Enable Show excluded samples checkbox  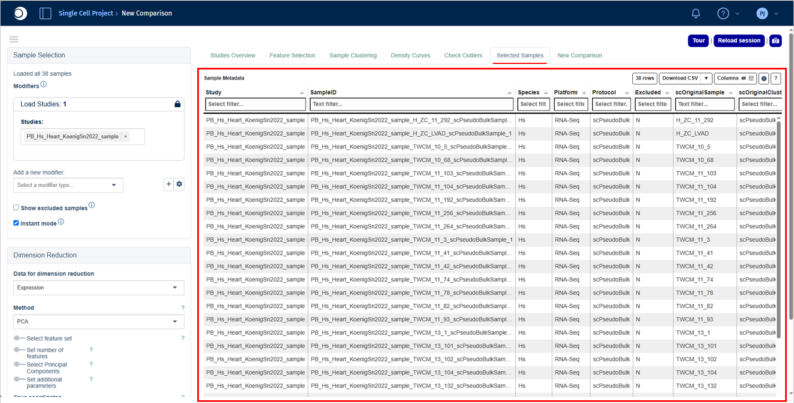point(16,208)
